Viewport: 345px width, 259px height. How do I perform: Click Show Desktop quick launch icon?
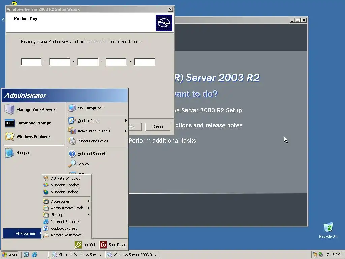tap(26, 255)
